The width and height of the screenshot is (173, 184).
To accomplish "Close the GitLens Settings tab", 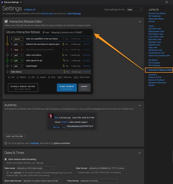I will pos(21,2).
